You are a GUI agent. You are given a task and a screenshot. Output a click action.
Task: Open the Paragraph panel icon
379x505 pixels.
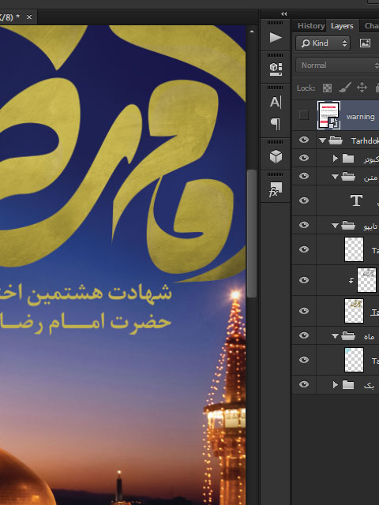[x=276, y=124]
